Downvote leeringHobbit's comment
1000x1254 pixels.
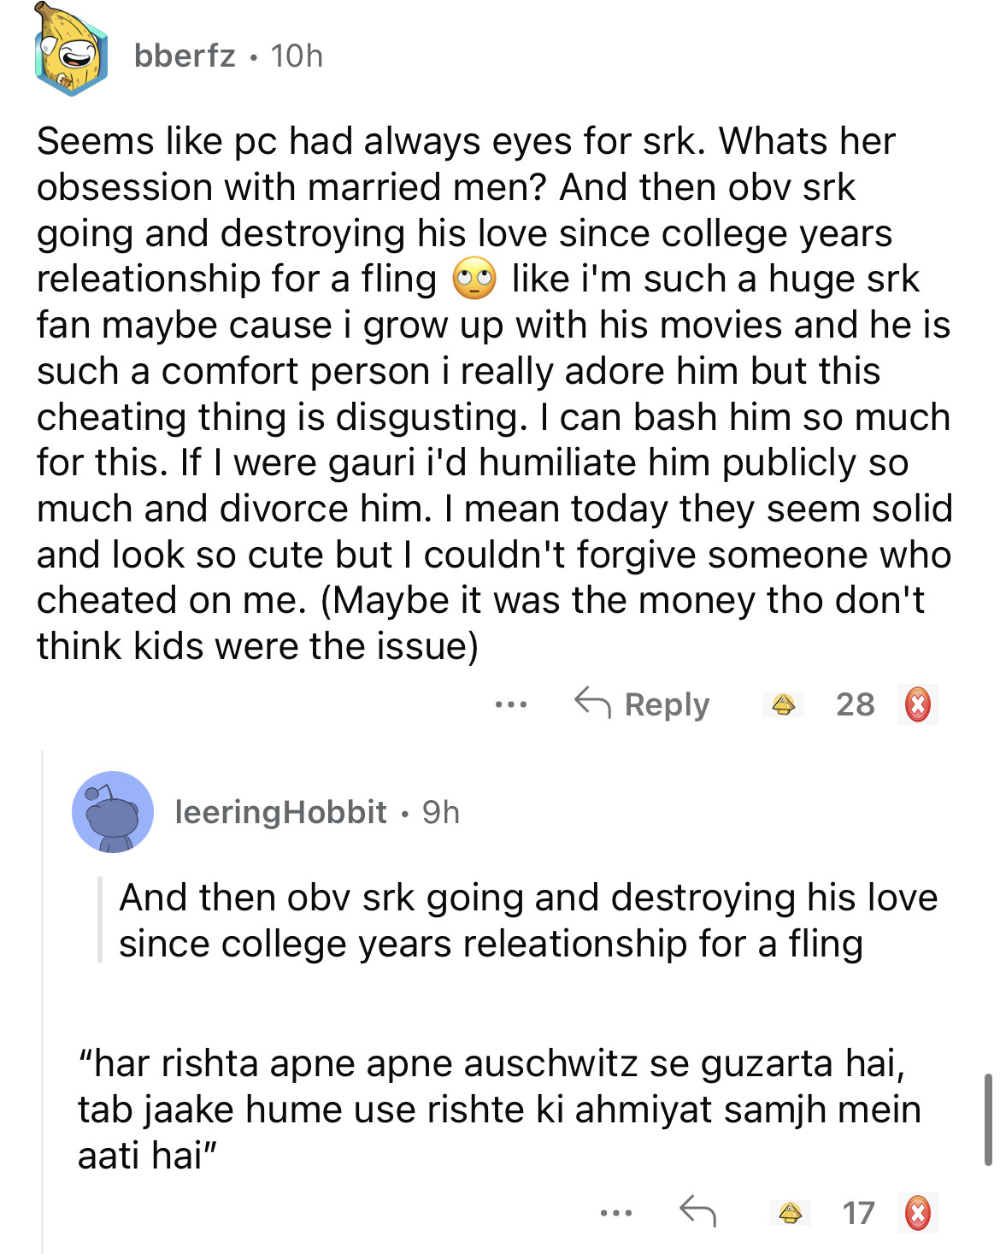[917, 1213]
